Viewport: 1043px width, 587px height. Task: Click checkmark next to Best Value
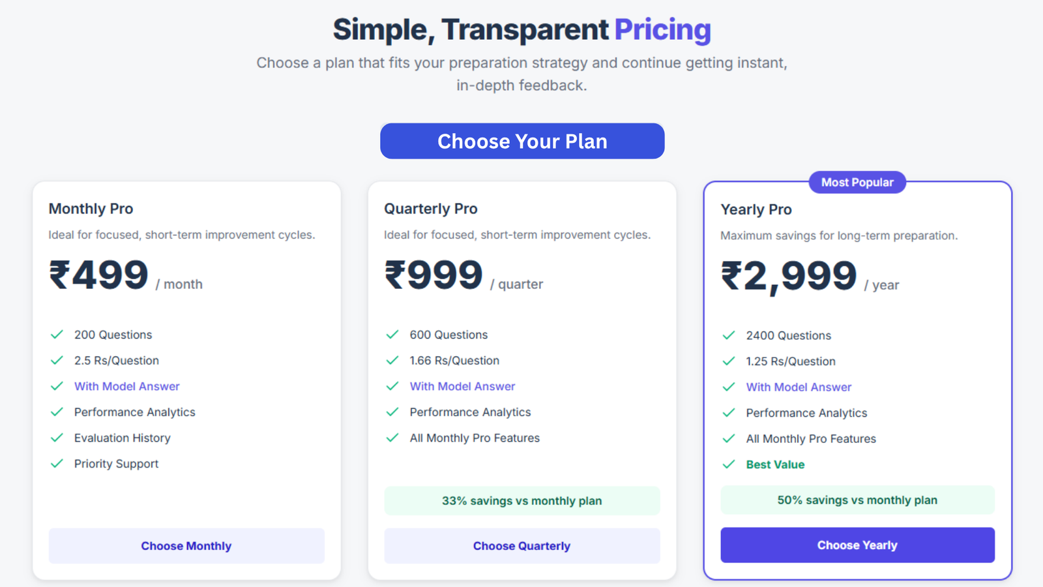point(729,464)
